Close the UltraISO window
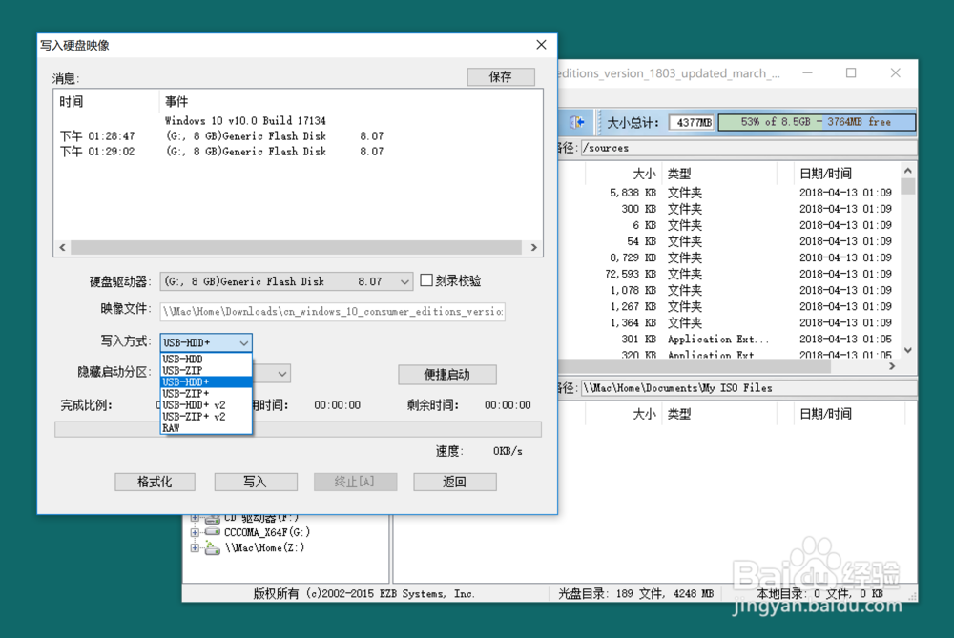Viewport: 954px width, 638px height. click(896, 73)
